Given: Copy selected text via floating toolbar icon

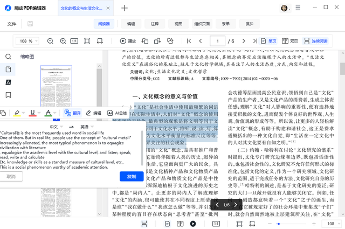Looking at the screenshot, I should 3,113.
